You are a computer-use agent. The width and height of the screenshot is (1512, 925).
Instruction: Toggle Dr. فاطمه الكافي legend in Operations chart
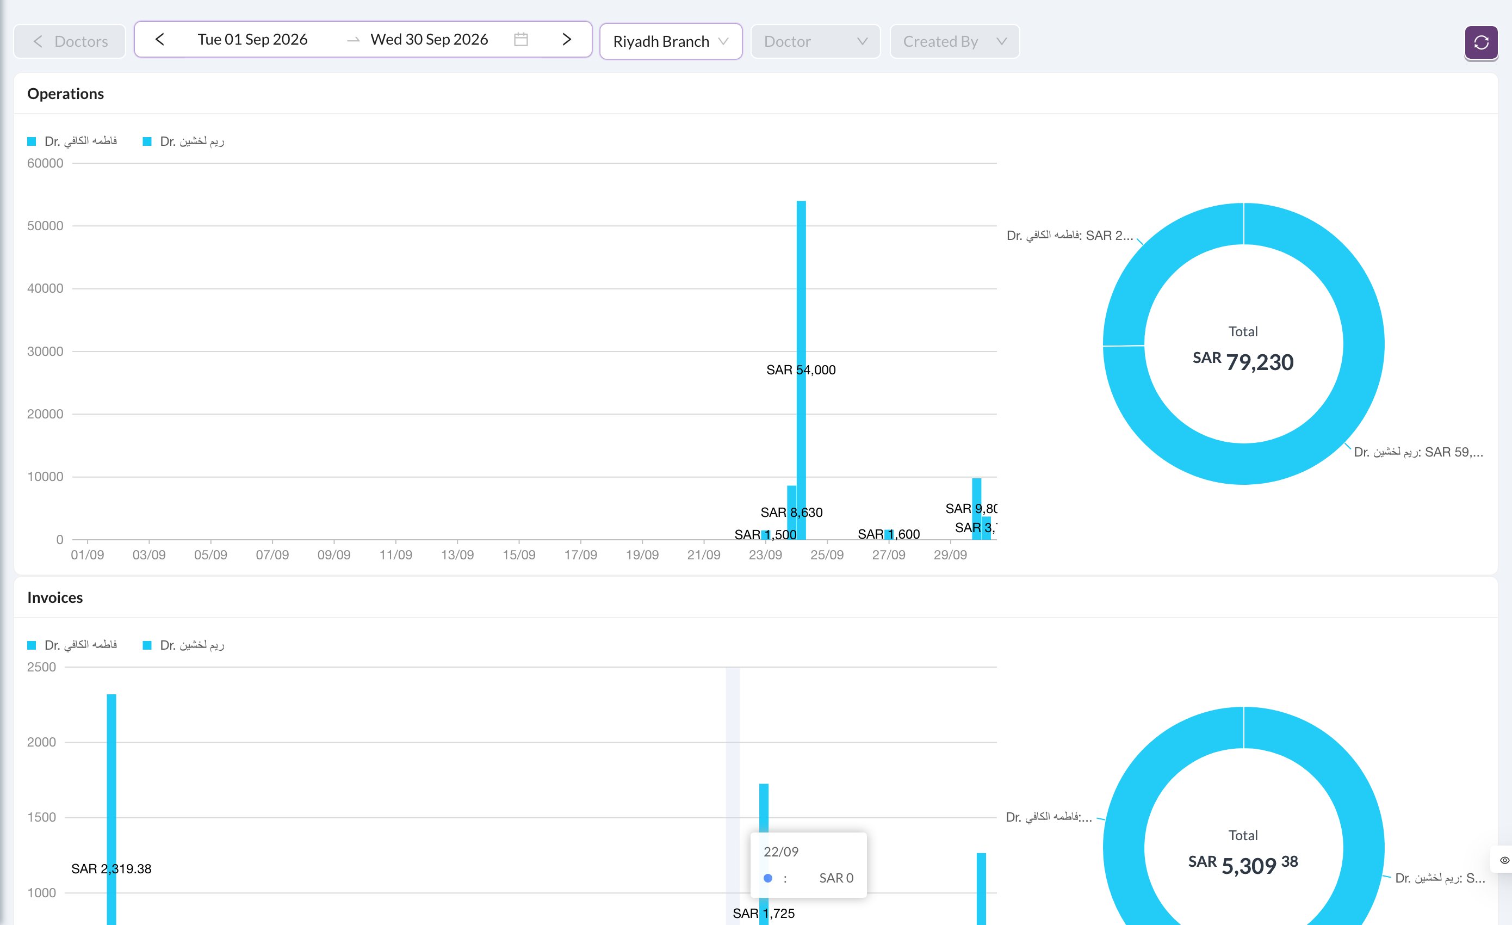point(72,141)
